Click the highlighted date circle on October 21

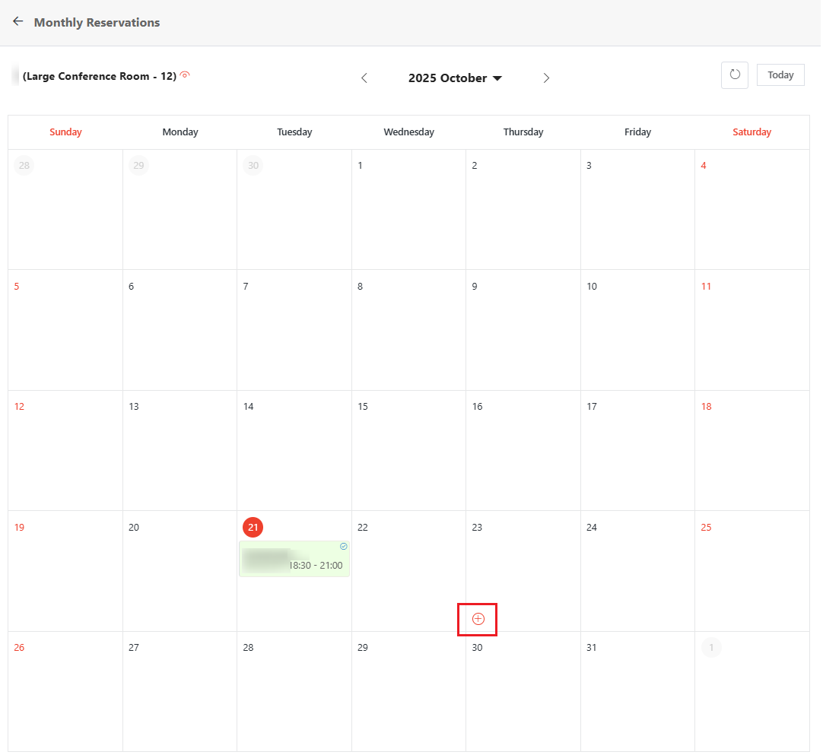pos(253,527)
